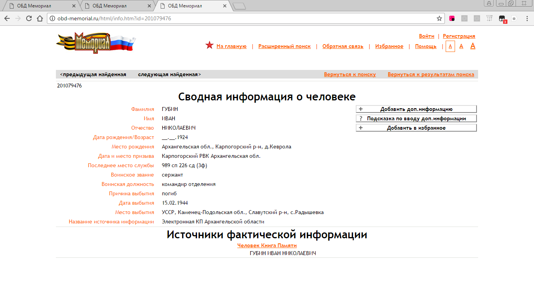534x300 pixels.
Task: Click place text with с.Радышевка
Action: coord(243,212)
